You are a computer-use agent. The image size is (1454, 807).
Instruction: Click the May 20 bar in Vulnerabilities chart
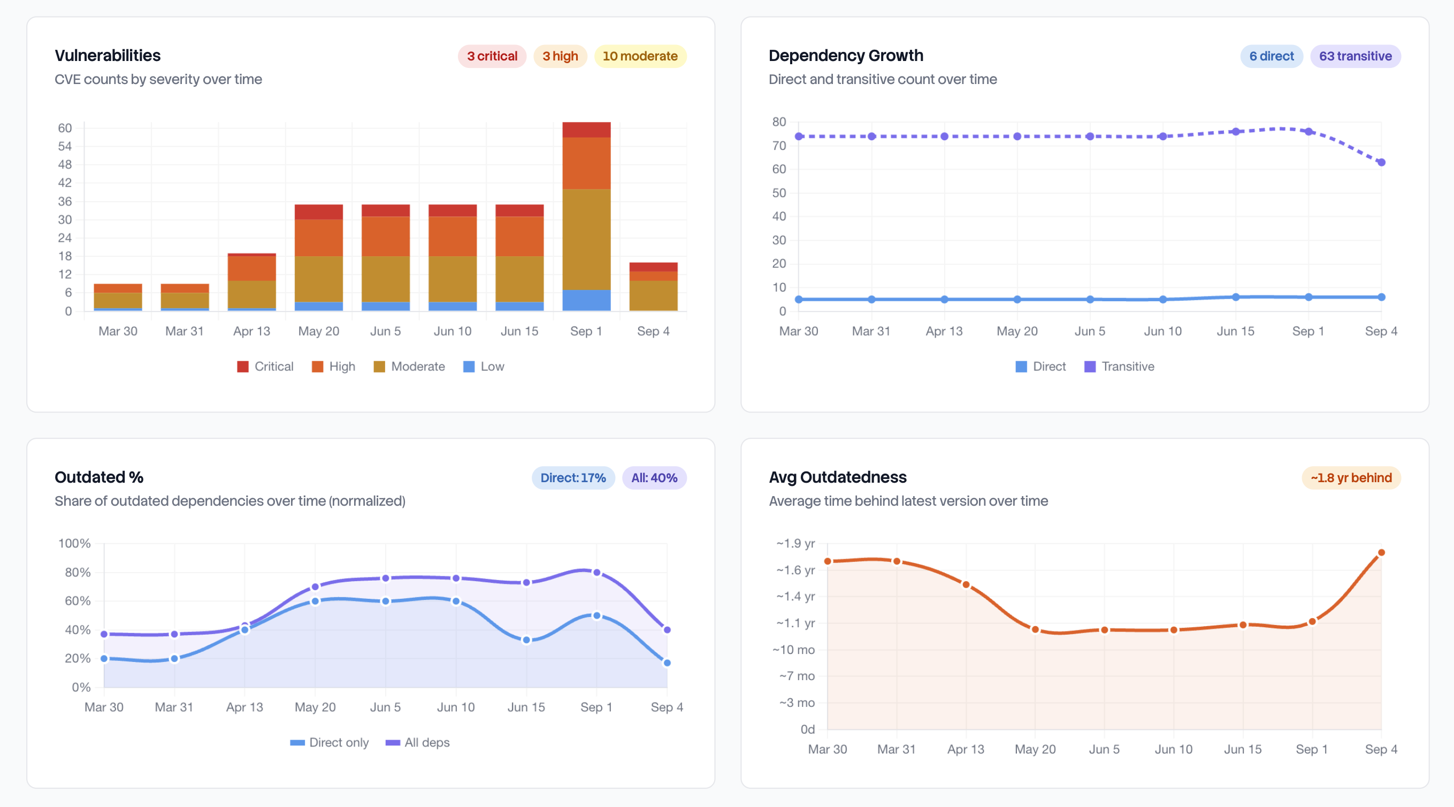(x=318, y=257)
